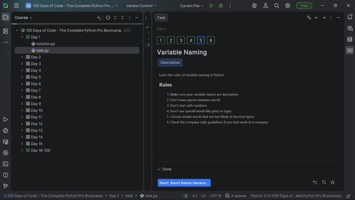Translate the task description
This screenshot has width=355, height=200.
[x=309, y=17]
